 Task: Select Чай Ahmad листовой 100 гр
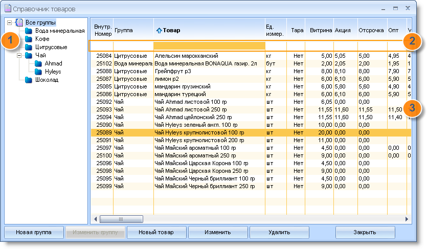[x=251, y=102]
